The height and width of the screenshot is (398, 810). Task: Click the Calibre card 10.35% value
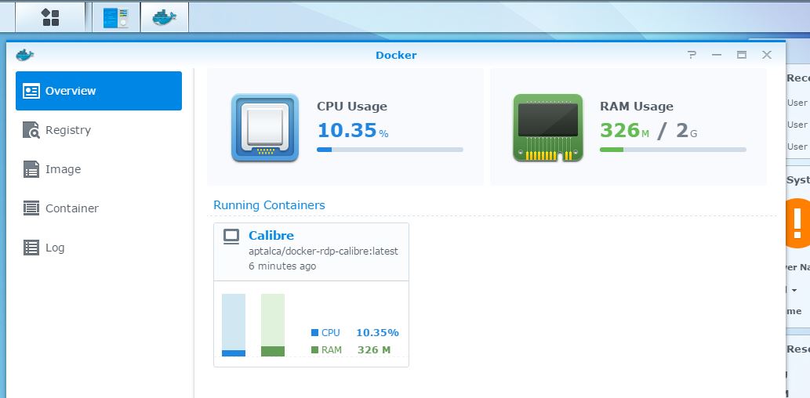tap(378, 333)
